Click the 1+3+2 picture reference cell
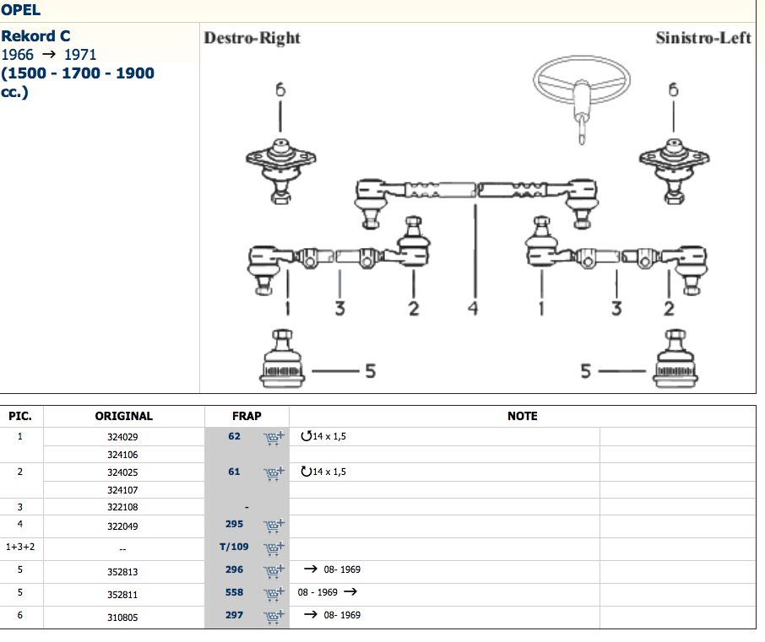The image size is (765, 642). click(20, 547)
